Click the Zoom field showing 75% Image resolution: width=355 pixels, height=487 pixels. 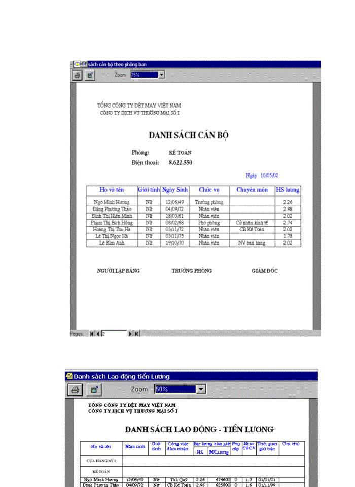click(x=145, y=75)
